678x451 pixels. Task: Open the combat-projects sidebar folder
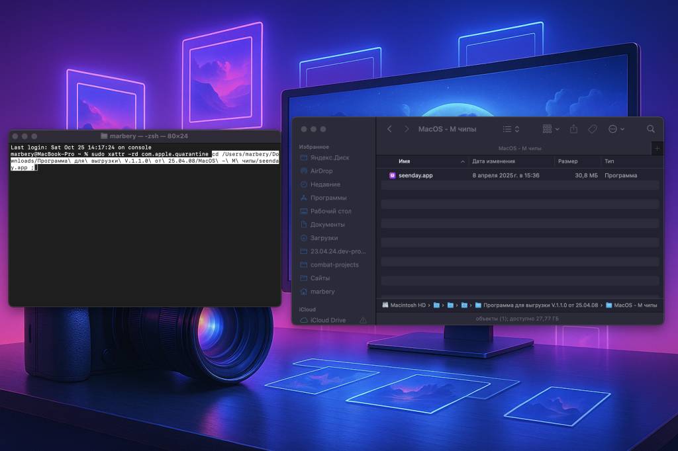[x=334, y=265]
